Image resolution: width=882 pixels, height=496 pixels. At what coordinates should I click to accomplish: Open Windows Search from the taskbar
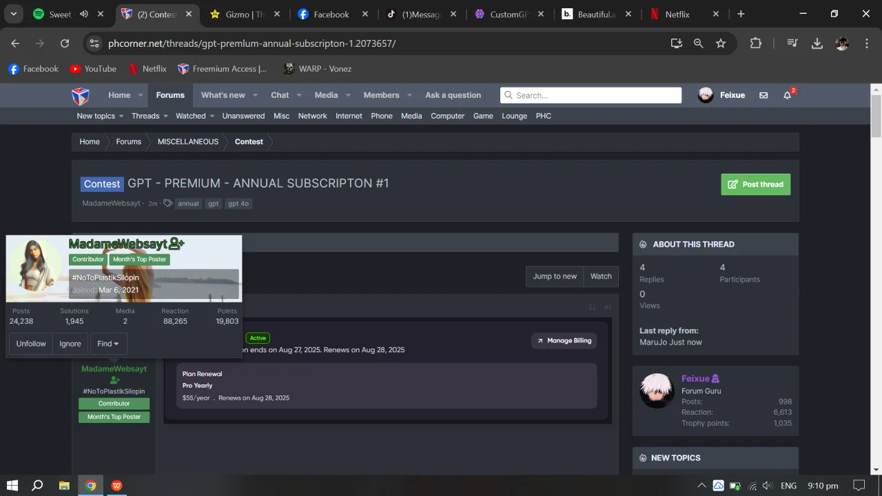(38, 485)
